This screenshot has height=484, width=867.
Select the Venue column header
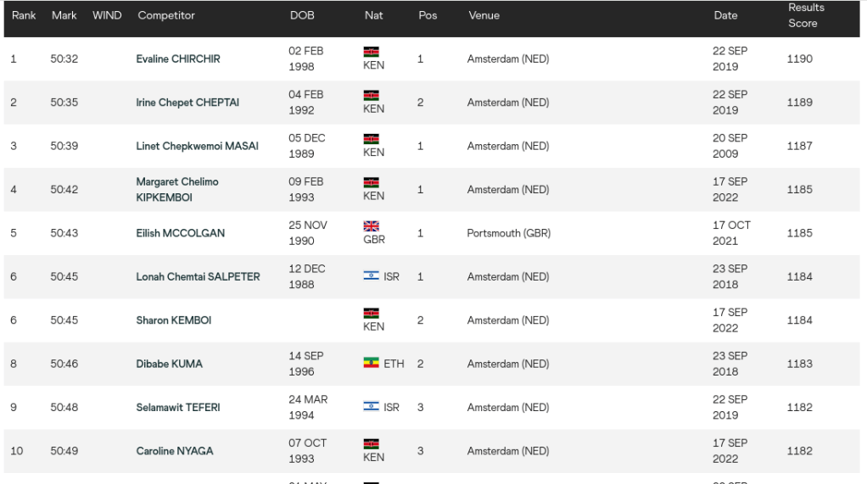click(x=484, y=15)
